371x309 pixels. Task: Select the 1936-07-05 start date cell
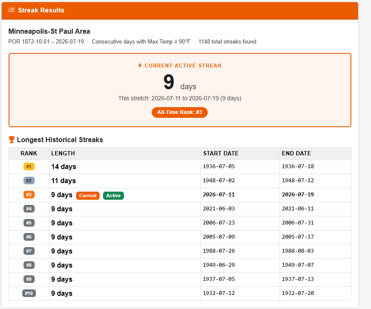click(240, 167)
